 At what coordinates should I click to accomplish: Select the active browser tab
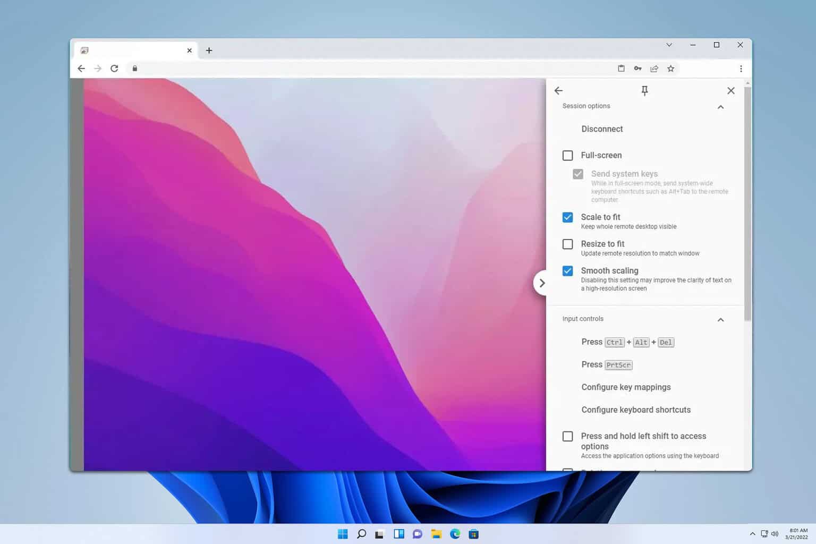pos(135,50)
